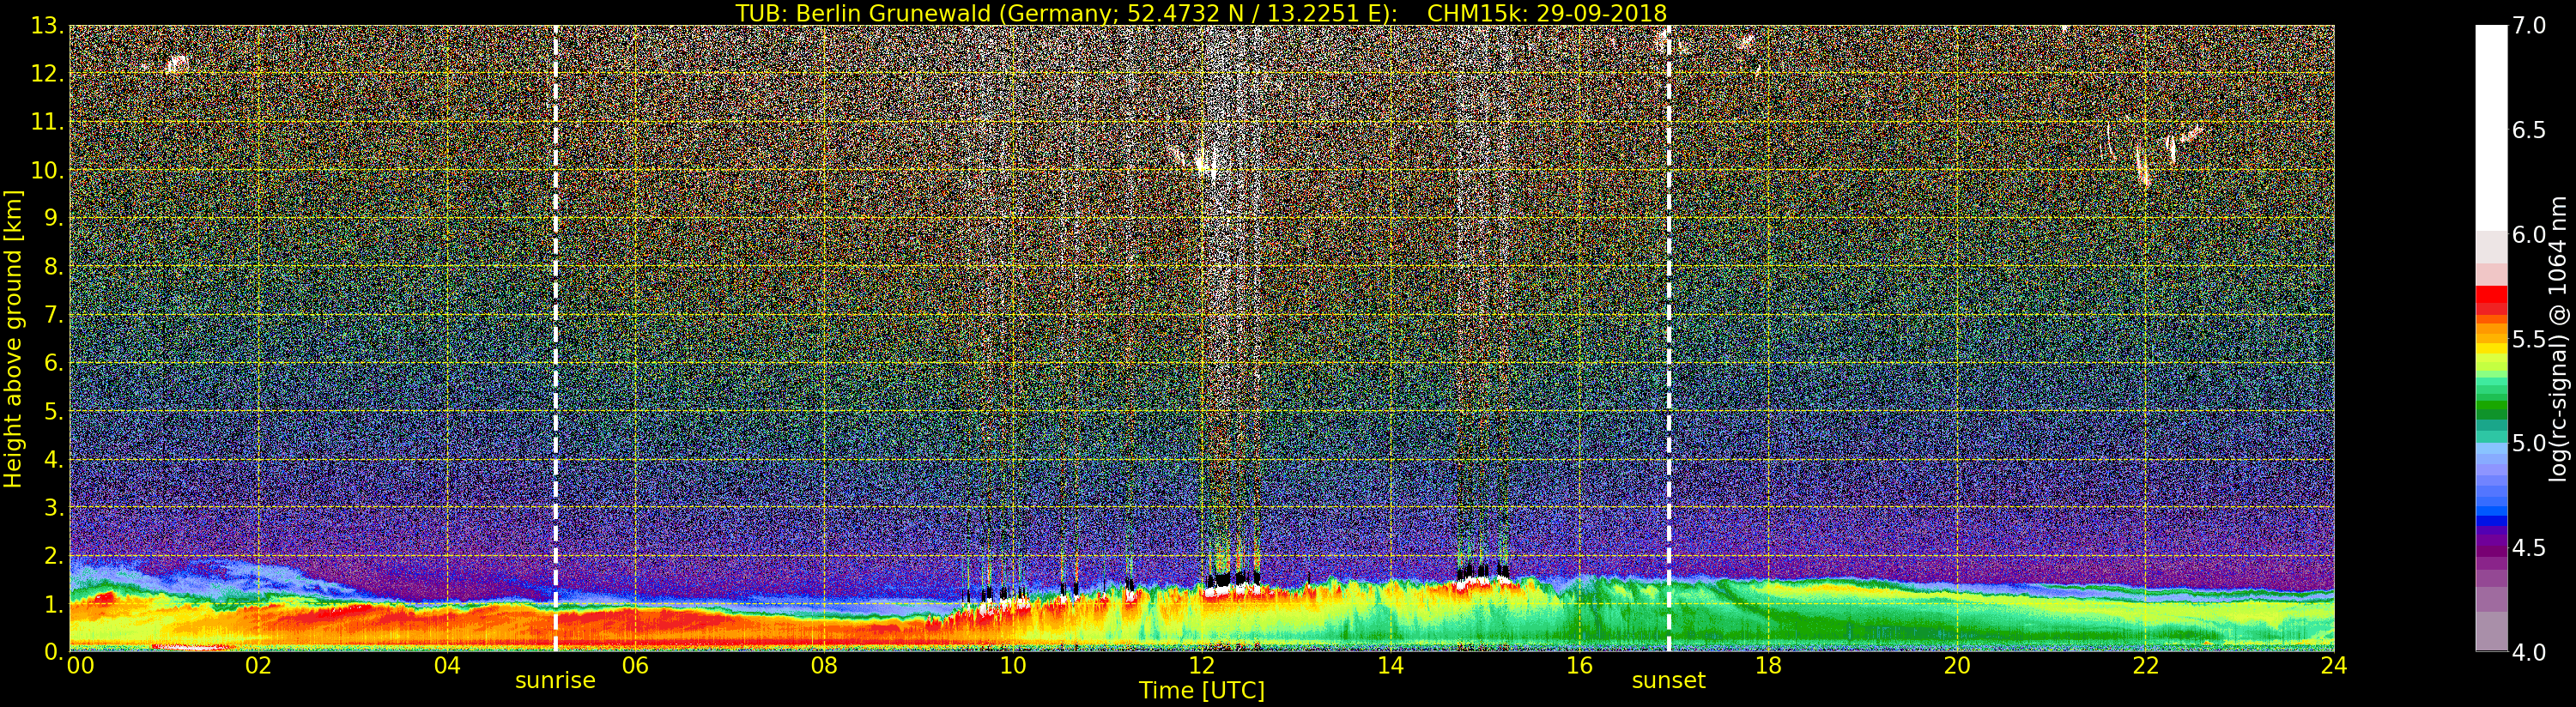Click the 4.0 colorbar tick label
Viewport: 2576px width, 707px height.
coord(2529,653)
